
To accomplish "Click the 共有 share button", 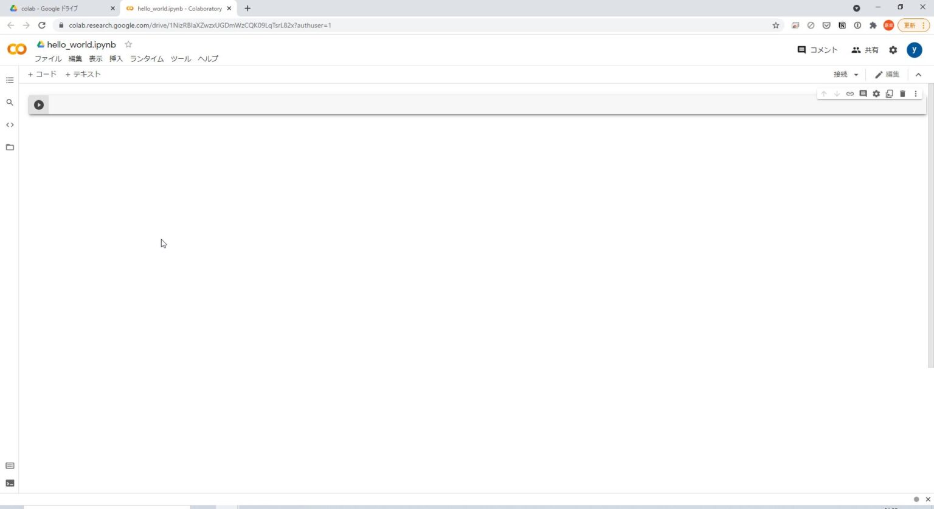I will coord(865,50).
